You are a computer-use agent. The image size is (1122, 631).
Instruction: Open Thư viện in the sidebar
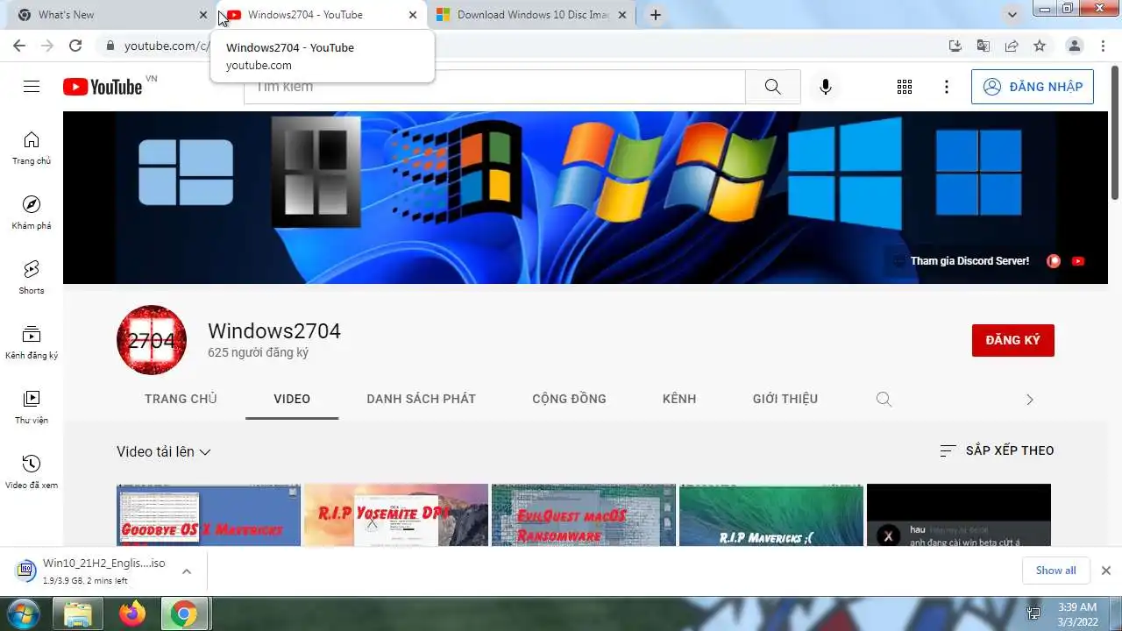pos(32,408)
